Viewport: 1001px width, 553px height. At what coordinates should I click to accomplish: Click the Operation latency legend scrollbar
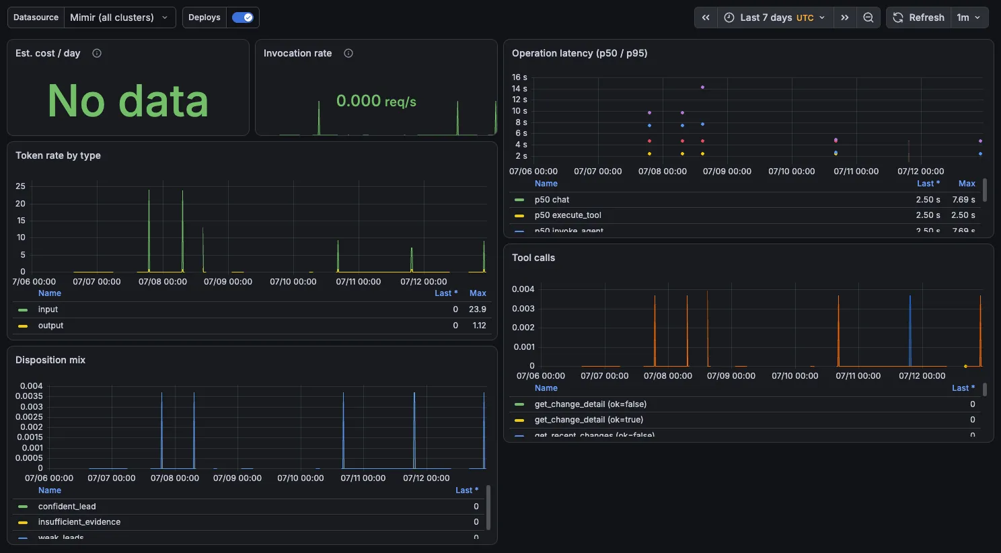(x=985, y=190)
